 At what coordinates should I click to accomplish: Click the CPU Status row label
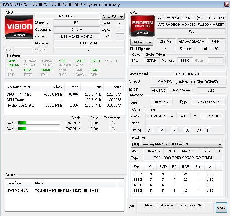(x=15, y=100)
